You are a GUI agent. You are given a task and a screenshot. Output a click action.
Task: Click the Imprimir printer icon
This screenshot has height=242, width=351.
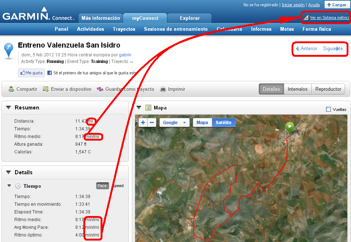163,89
